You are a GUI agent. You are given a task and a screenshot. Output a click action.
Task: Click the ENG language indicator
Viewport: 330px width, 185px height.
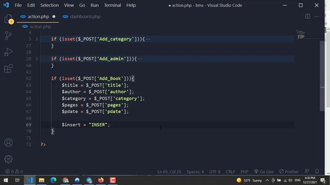tap(298, 180)
